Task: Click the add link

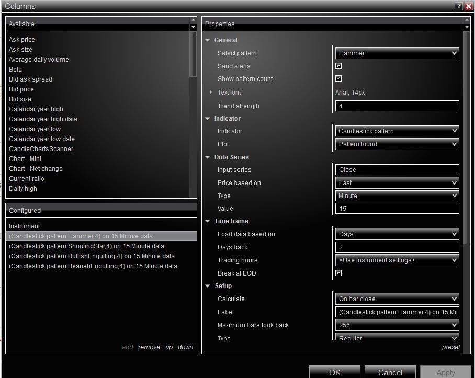Action: 128,347
